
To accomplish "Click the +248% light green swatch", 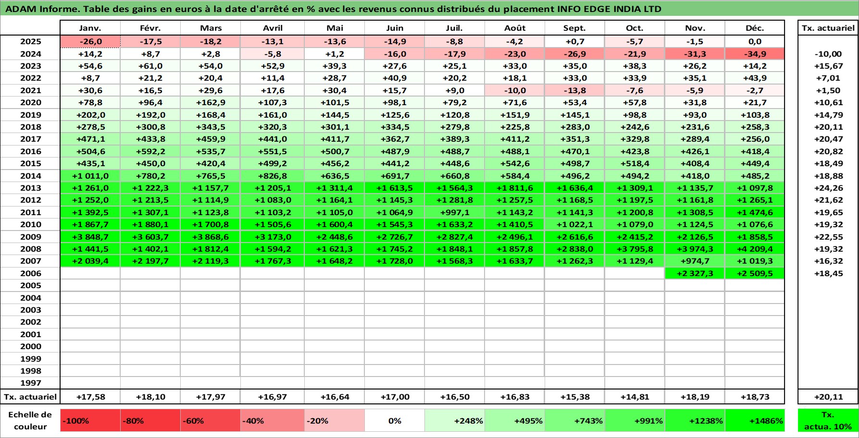I will (455, 420).
